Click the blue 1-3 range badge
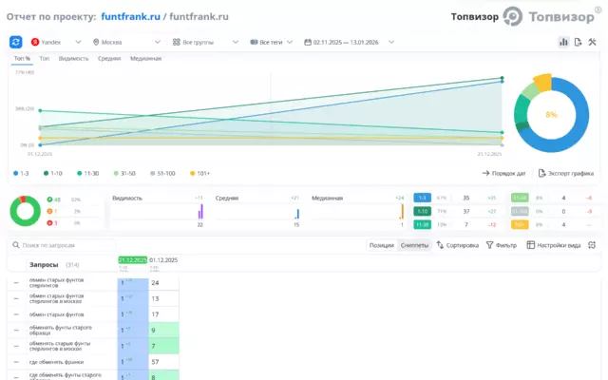This screenshot has height=380, width=608. [422, 198]
